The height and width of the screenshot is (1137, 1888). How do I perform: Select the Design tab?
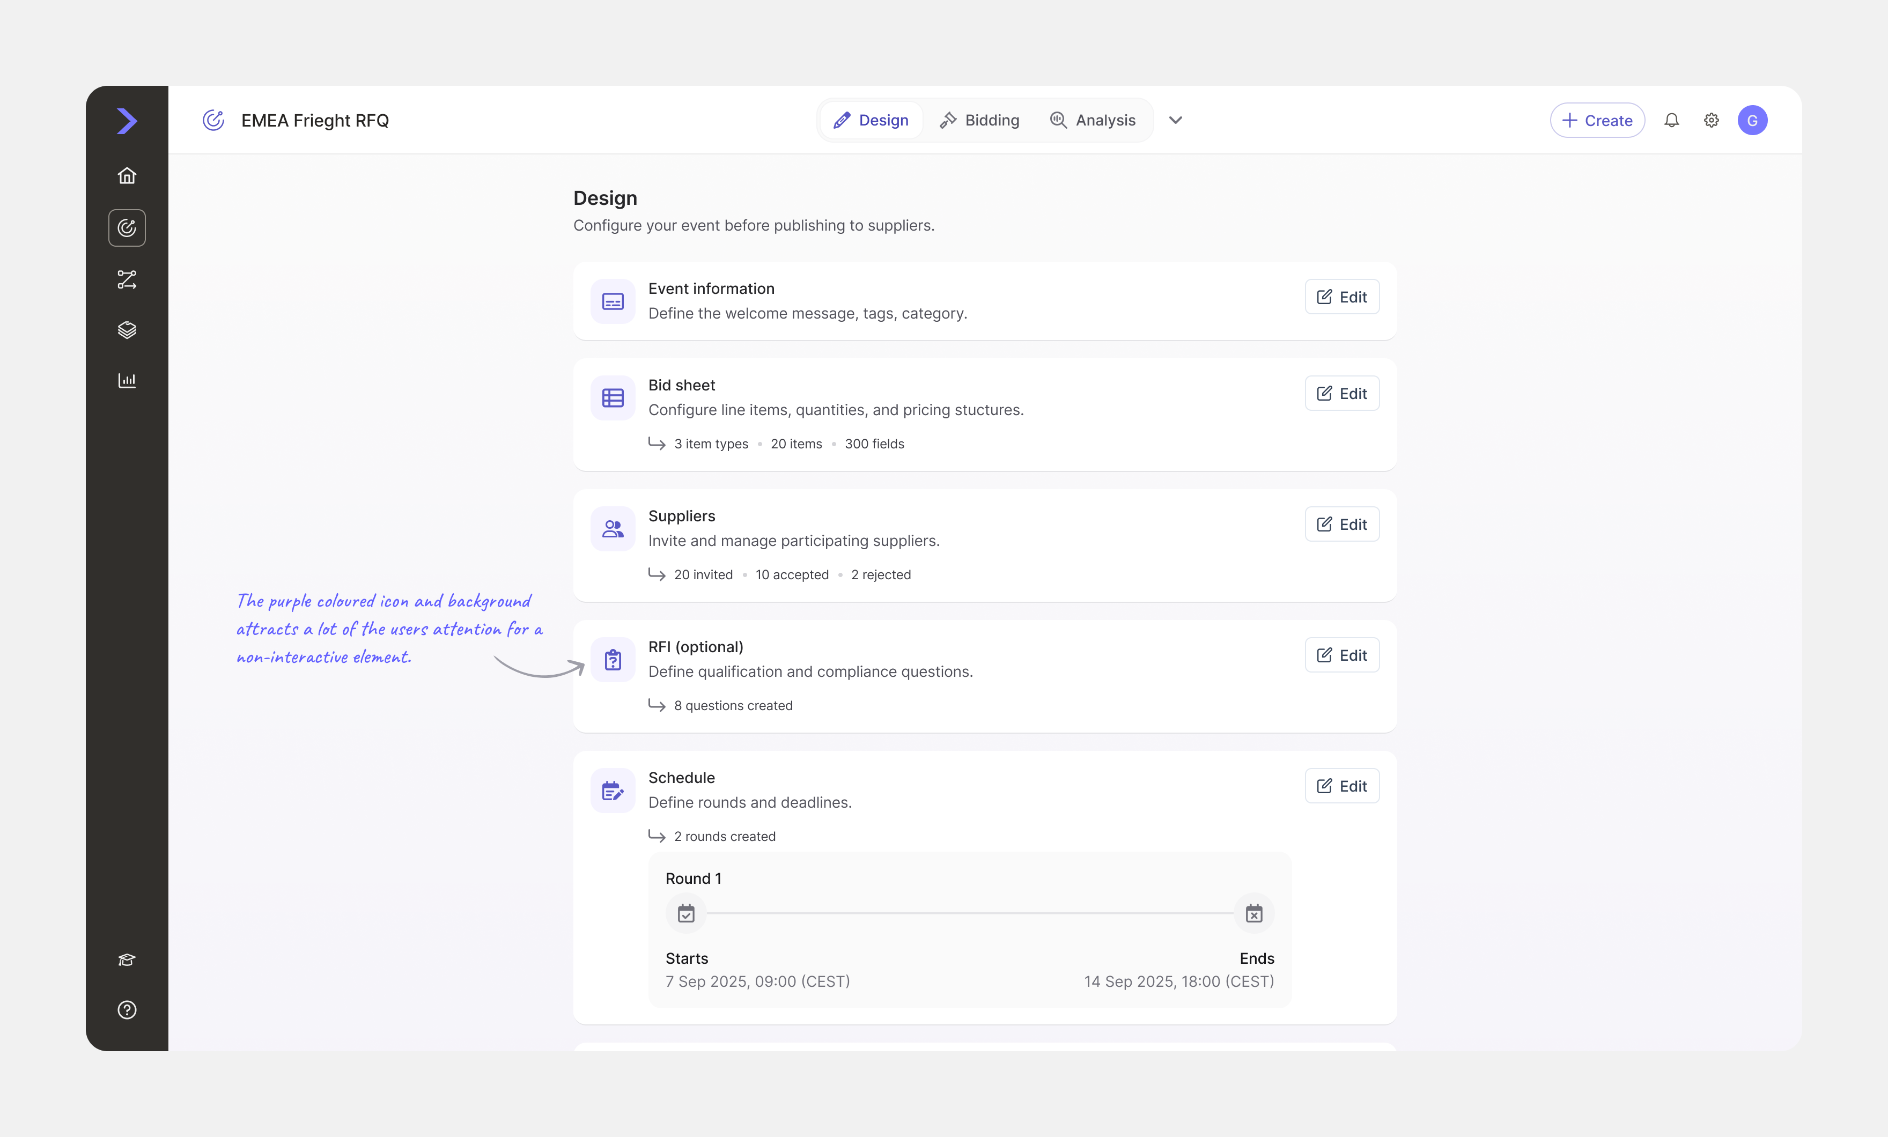click(871, 120)
